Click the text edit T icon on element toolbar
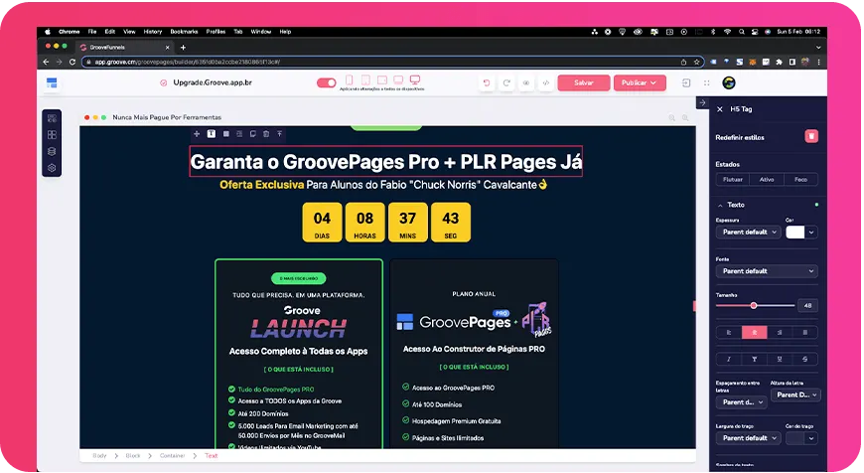864x473 pixels. tap(212, 134)
